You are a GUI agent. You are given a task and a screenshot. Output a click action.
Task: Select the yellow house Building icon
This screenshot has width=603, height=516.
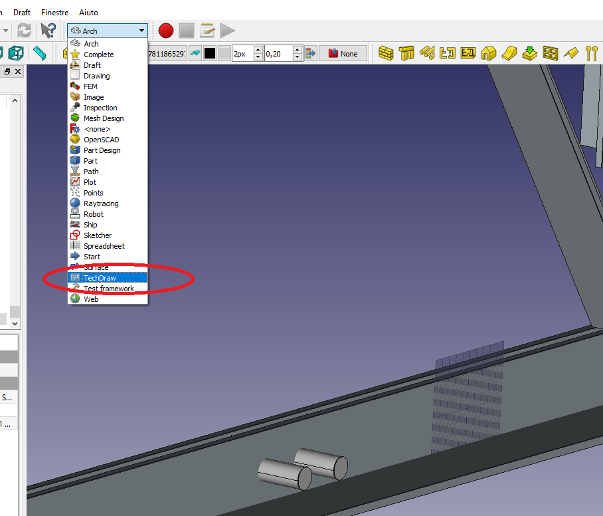[489, 53]
